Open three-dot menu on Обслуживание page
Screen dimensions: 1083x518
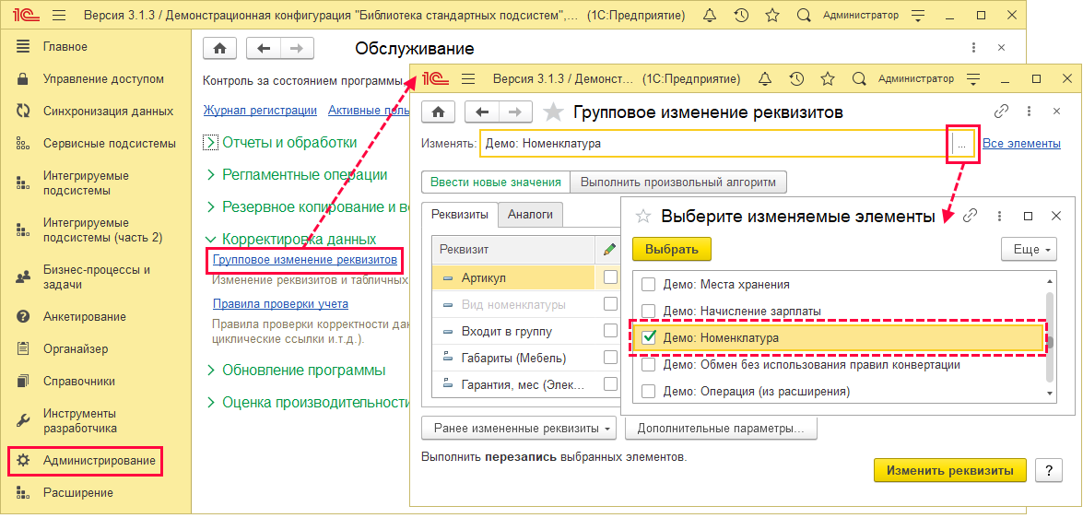[974, 48]
